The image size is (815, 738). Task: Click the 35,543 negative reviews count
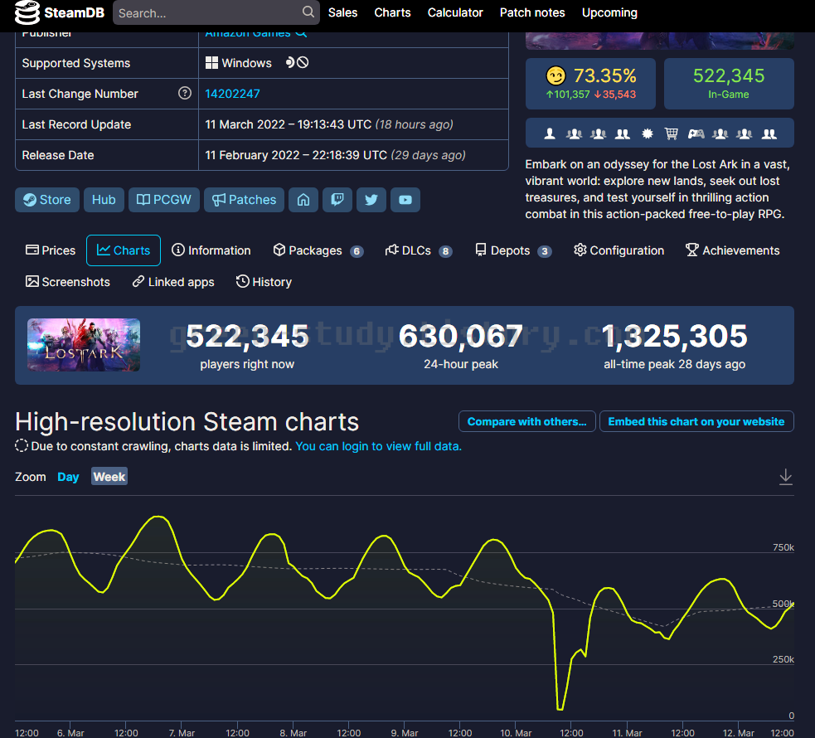point(615,95)
